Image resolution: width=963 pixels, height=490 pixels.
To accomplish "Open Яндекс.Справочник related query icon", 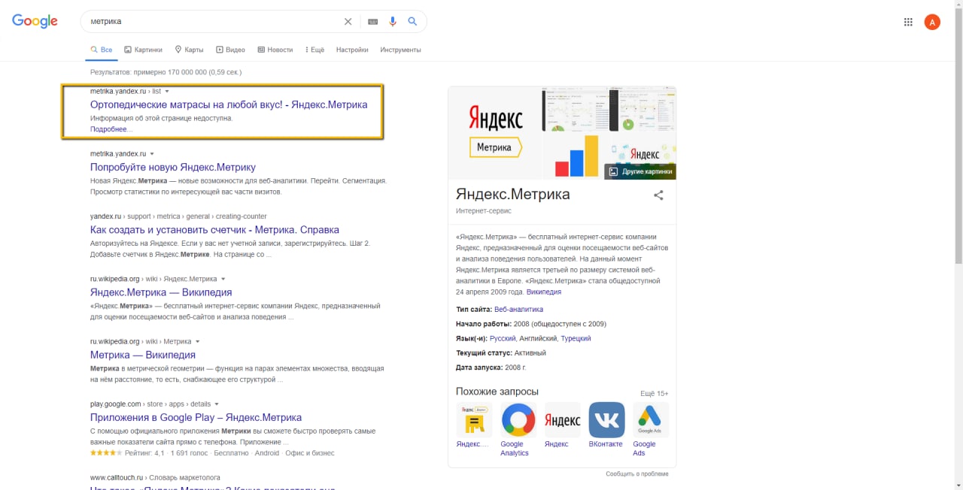I will coord(474,420).
